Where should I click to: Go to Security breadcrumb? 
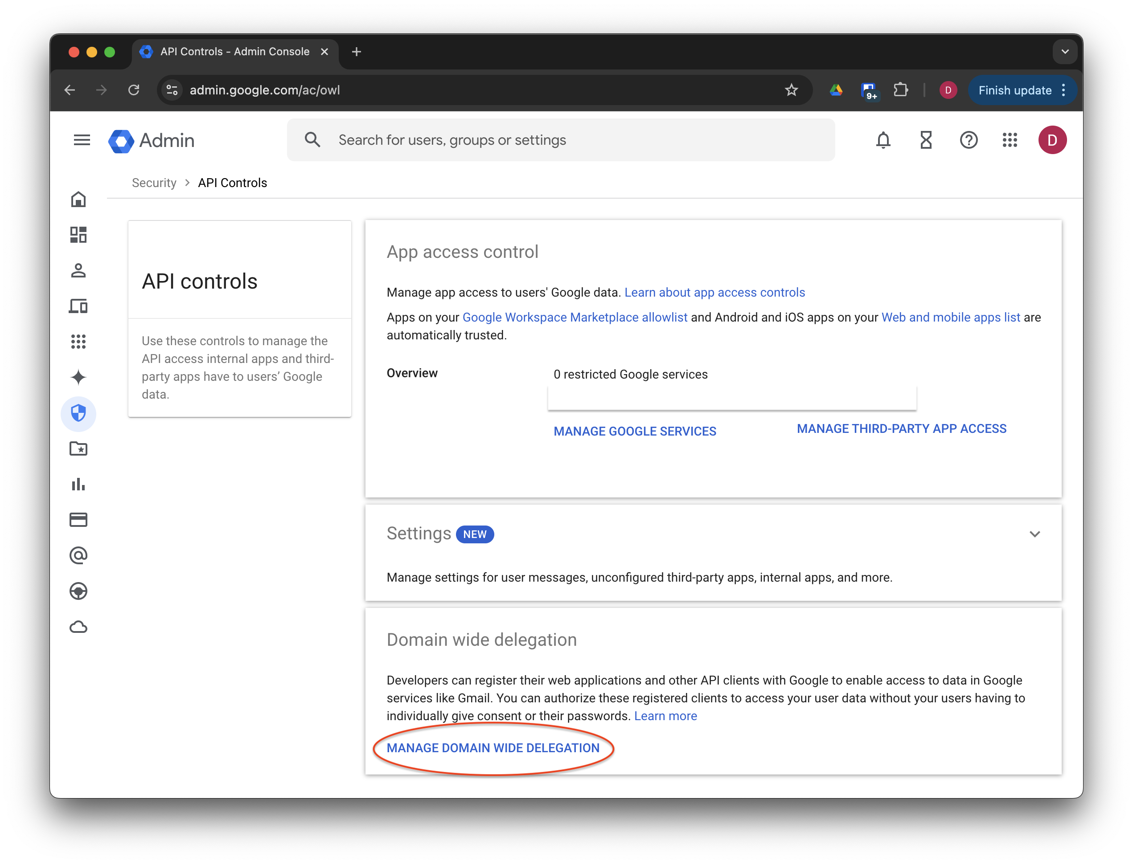154,183
